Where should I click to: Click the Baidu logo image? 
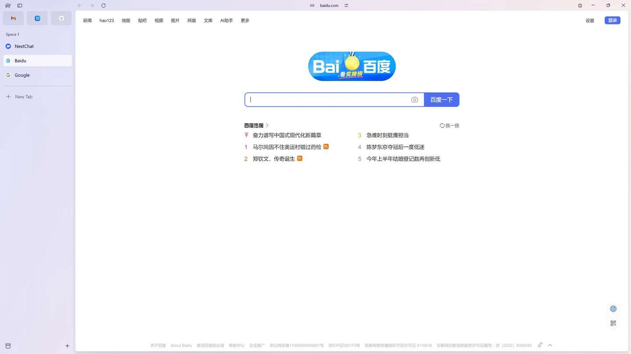352,66
